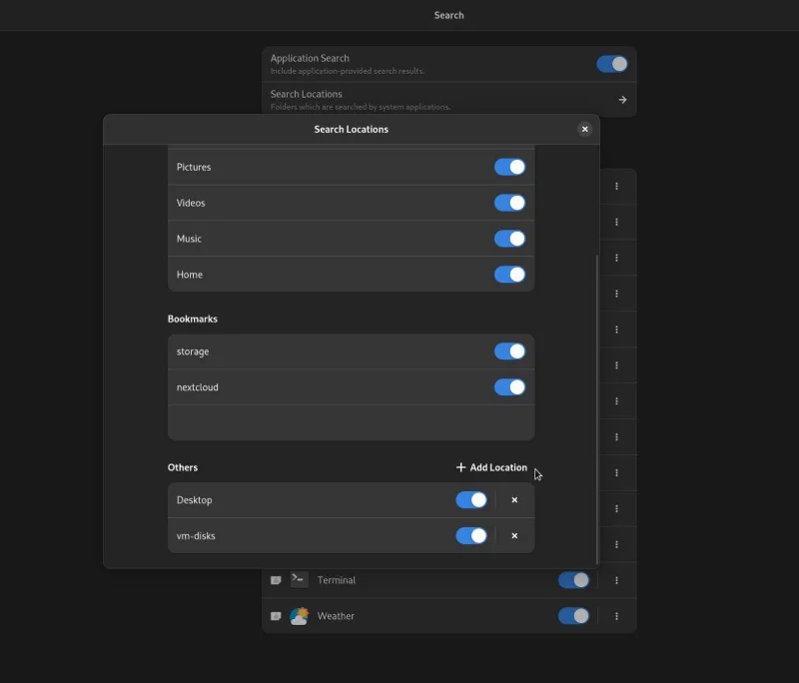The height and width of the screenshot is (683, 799).
Task: Toggle the Music location switch
Action: tap(509, 239)
